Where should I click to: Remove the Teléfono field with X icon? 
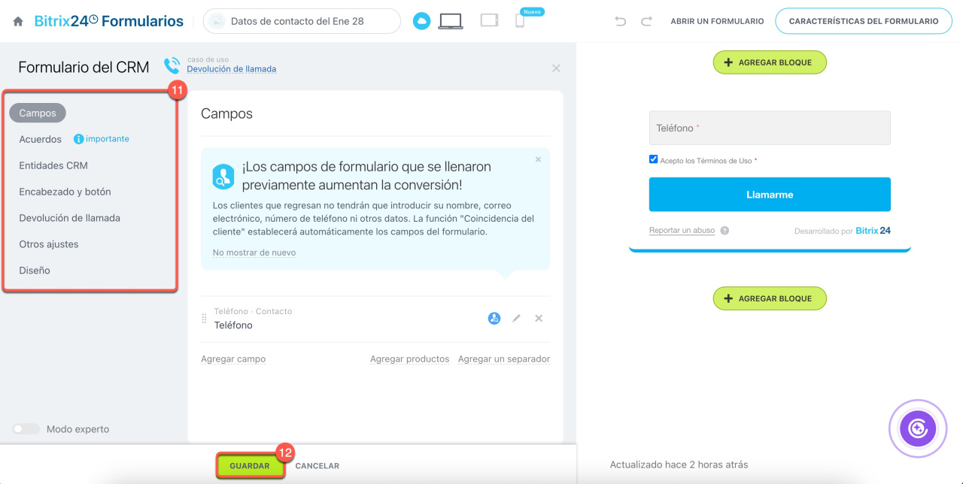(x=539, y=318)
